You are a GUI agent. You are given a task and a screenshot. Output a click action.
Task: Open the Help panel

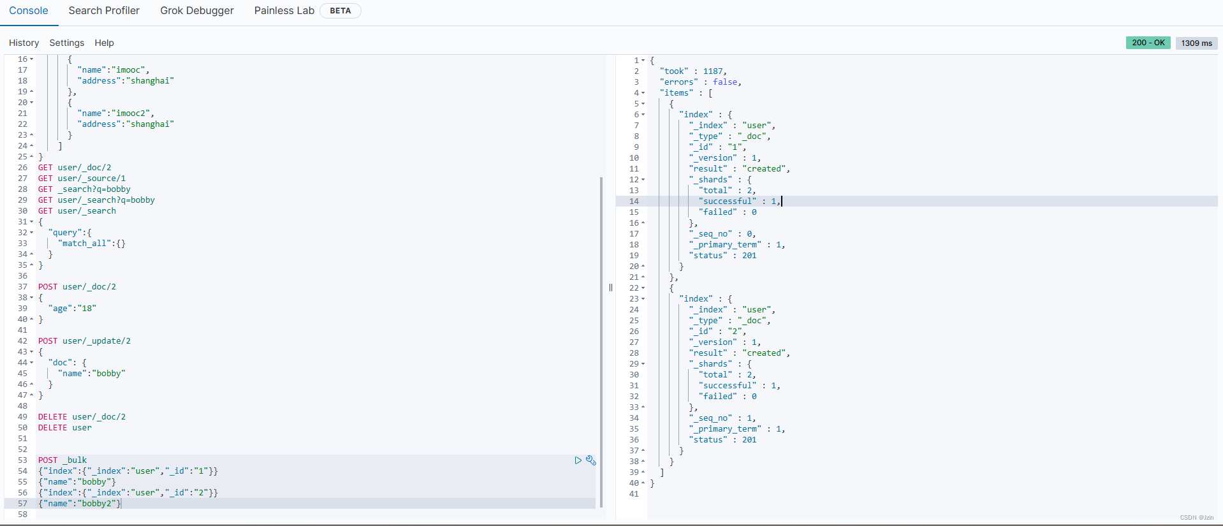tap(105, 43)
